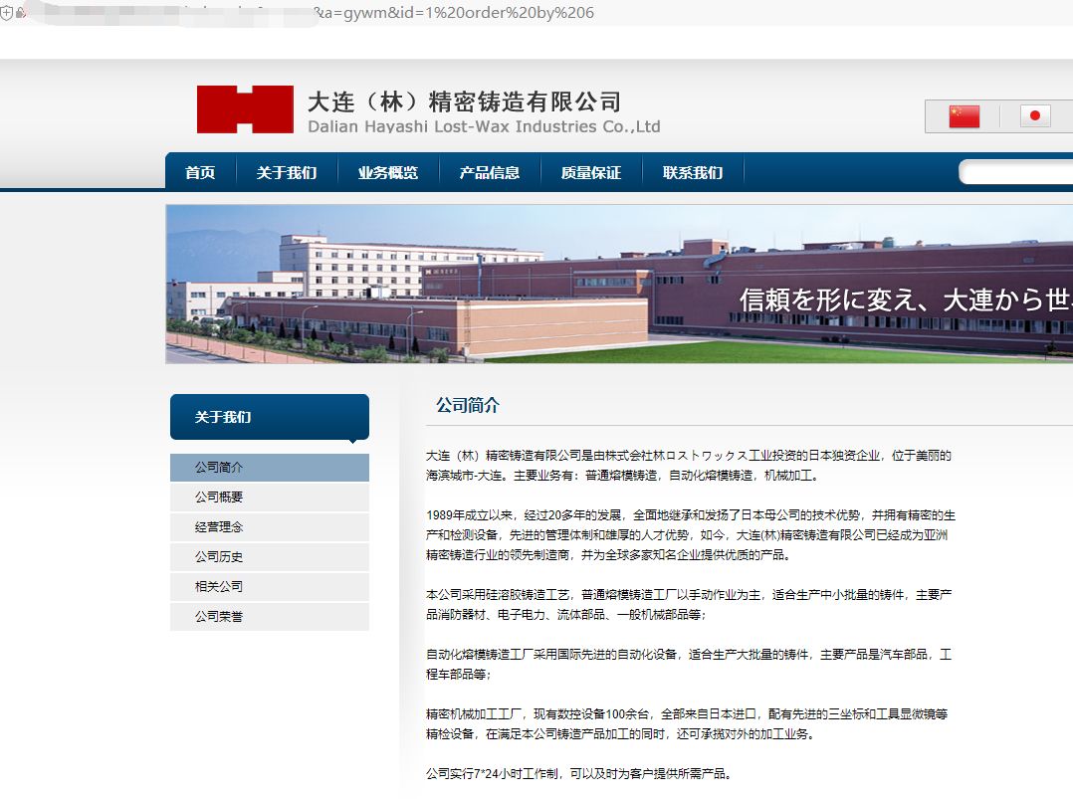Select 公司历史 in the sidebar
This screenshot has width=1073, height=799.
tap(270, 557)
